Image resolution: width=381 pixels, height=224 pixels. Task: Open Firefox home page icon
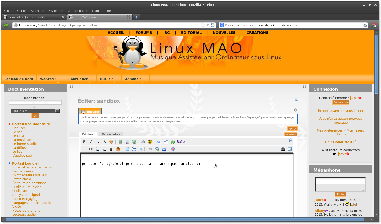[x=374, y=25]
